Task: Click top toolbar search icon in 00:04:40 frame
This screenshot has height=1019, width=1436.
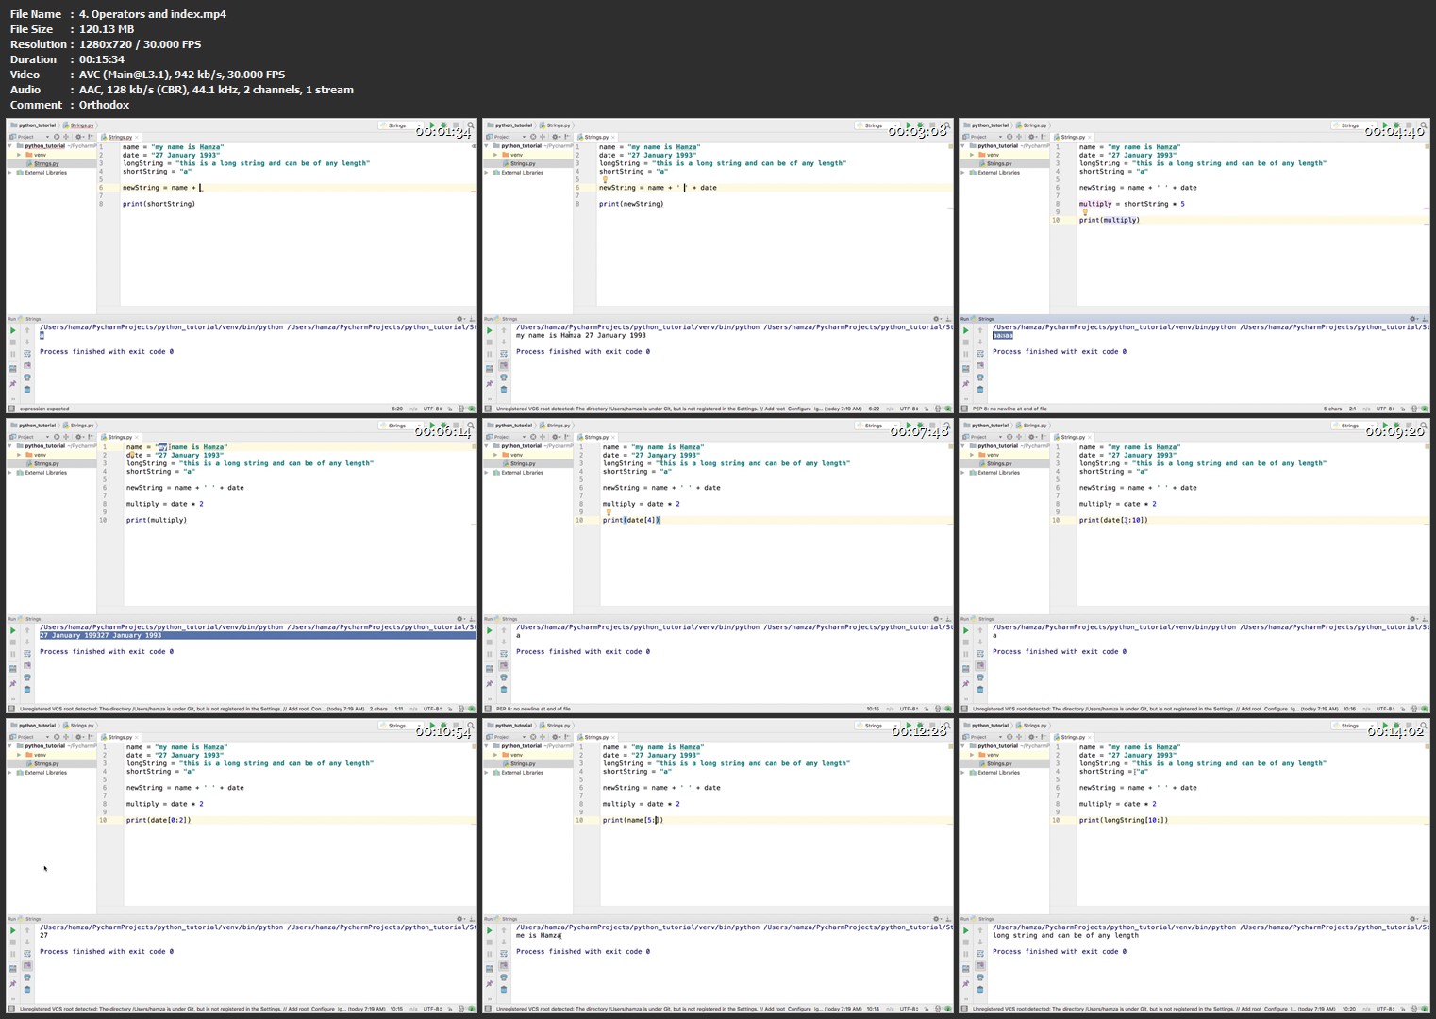Action: click(1424, 125)
